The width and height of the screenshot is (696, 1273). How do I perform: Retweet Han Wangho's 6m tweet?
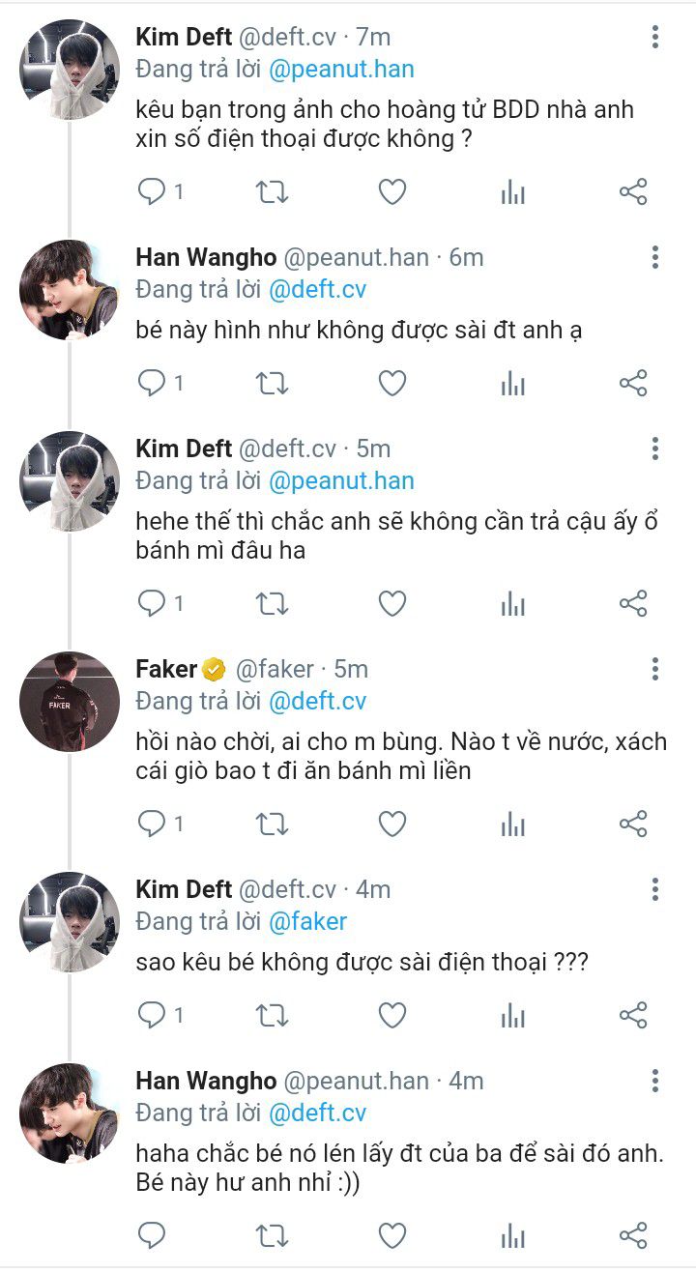point(272,384)
